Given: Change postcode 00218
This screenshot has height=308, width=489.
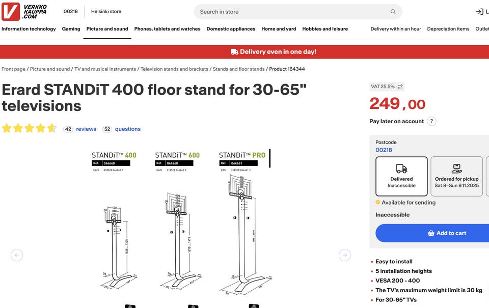Looking at the screenshot, I should 384,150.
